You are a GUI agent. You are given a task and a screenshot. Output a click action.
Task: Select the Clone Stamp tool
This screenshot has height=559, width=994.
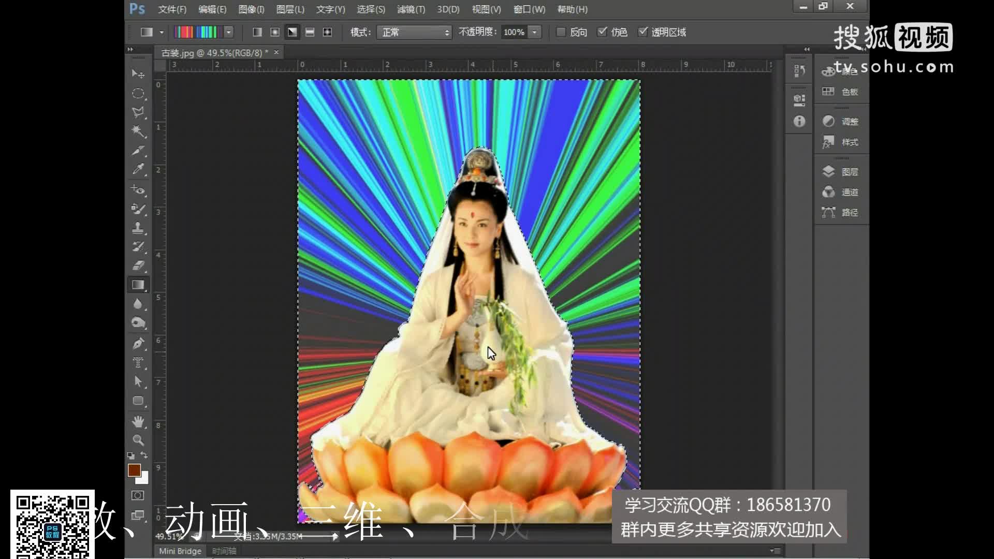tap(138, 228)
